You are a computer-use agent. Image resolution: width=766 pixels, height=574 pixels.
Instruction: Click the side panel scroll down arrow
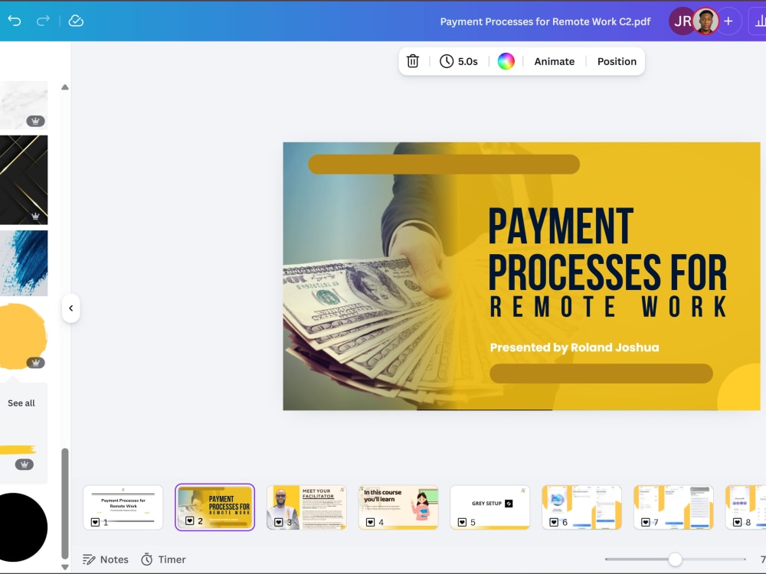pos(65,566)
